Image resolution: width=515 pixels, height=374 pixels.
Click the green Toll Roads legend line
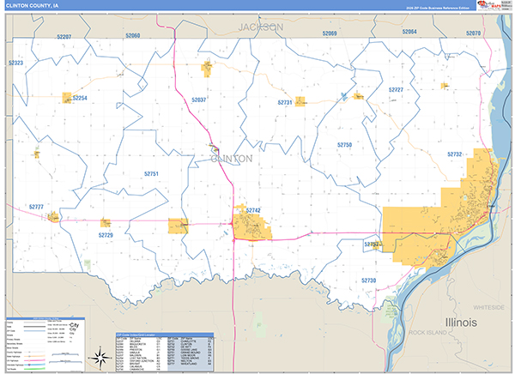point(35,369)
